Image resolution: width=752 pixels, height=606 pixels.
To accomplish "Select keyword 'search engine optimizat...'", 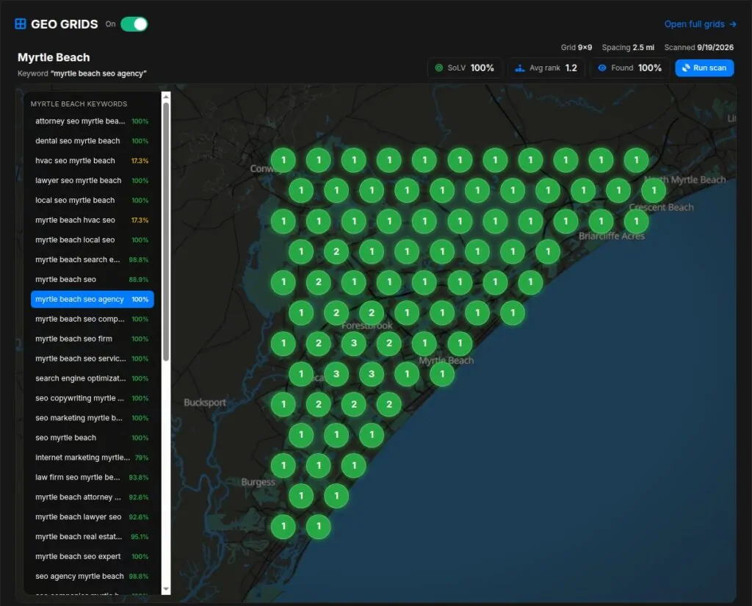I will [92, 378].
